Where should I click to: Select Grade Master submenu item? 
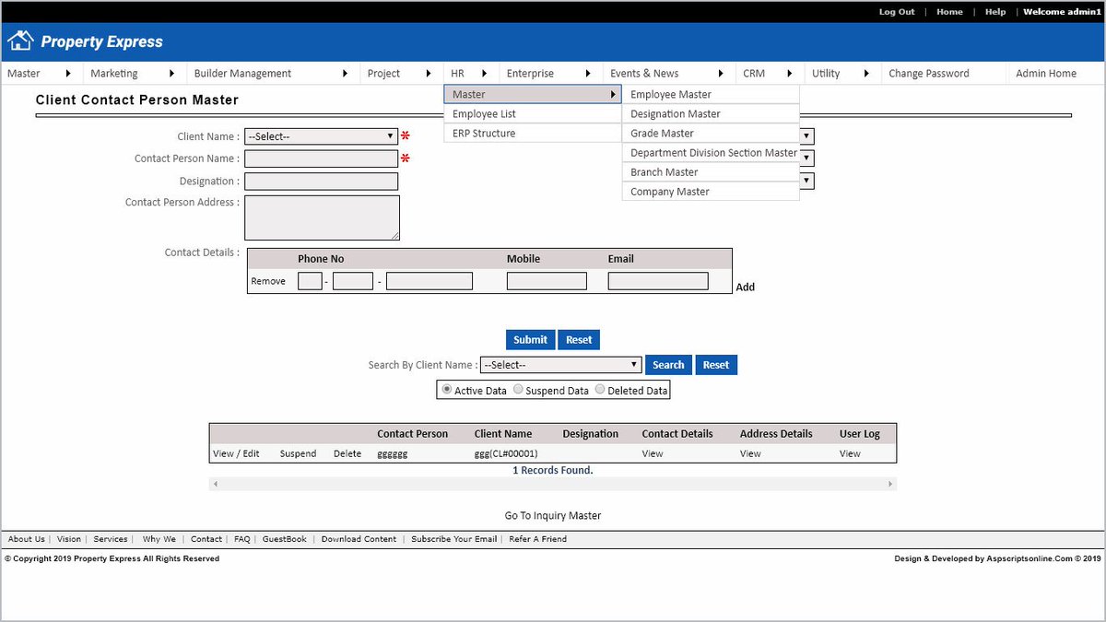click(x=711, y=133)
